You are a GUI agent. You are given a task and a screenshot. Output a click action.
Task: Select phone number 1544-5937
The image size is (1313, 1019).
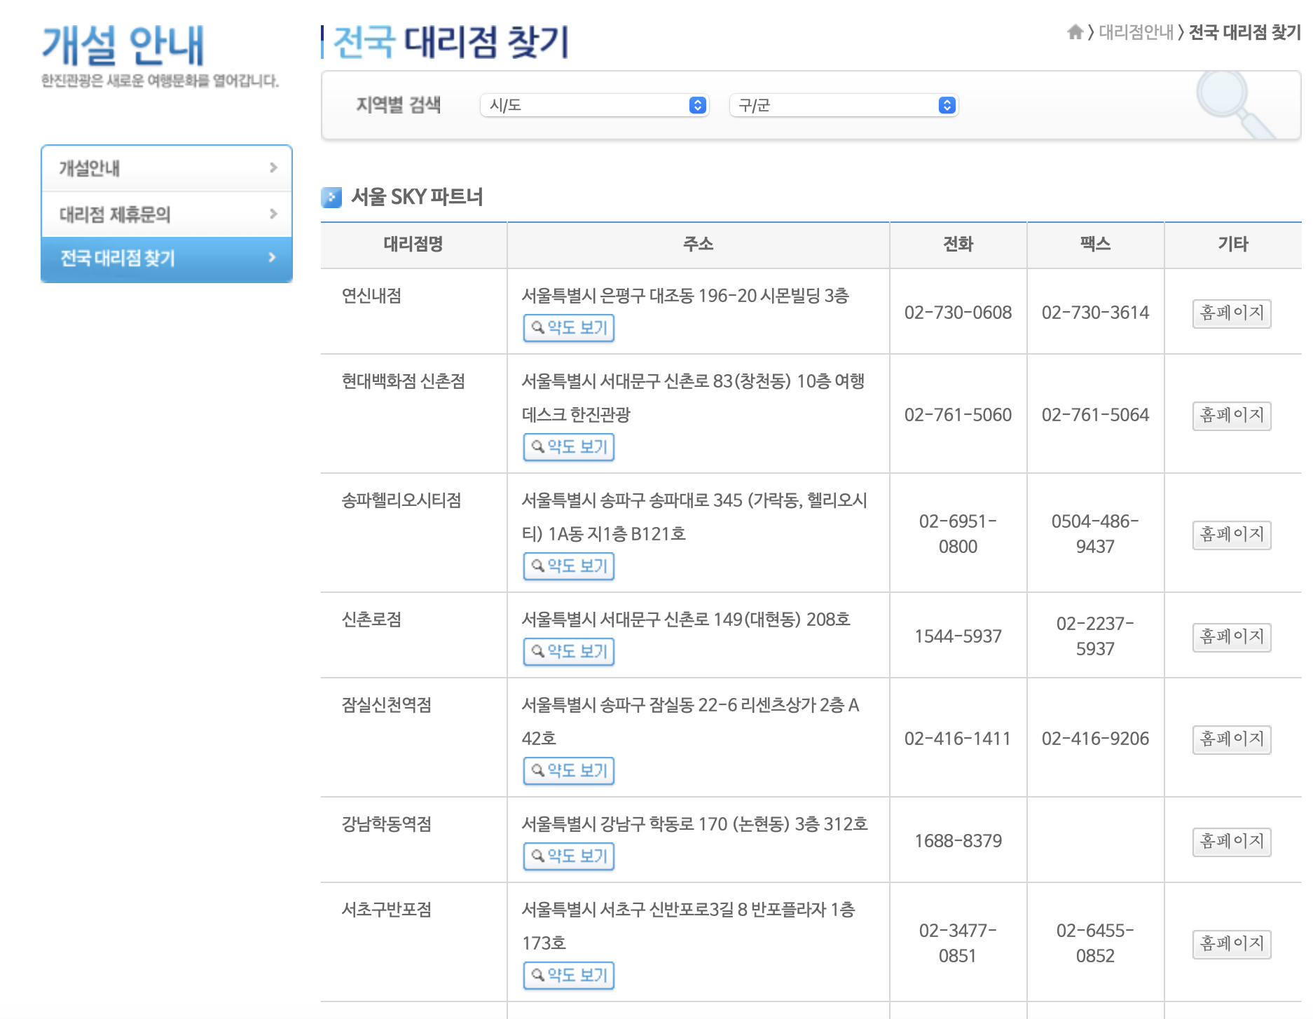coord(958,636)
